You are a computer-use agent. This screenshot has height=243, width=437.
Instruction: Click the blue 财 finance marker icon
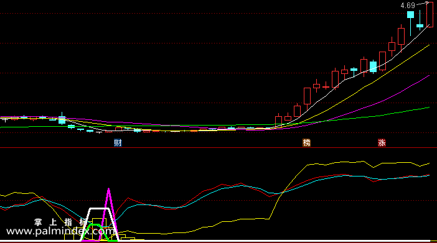118,143
